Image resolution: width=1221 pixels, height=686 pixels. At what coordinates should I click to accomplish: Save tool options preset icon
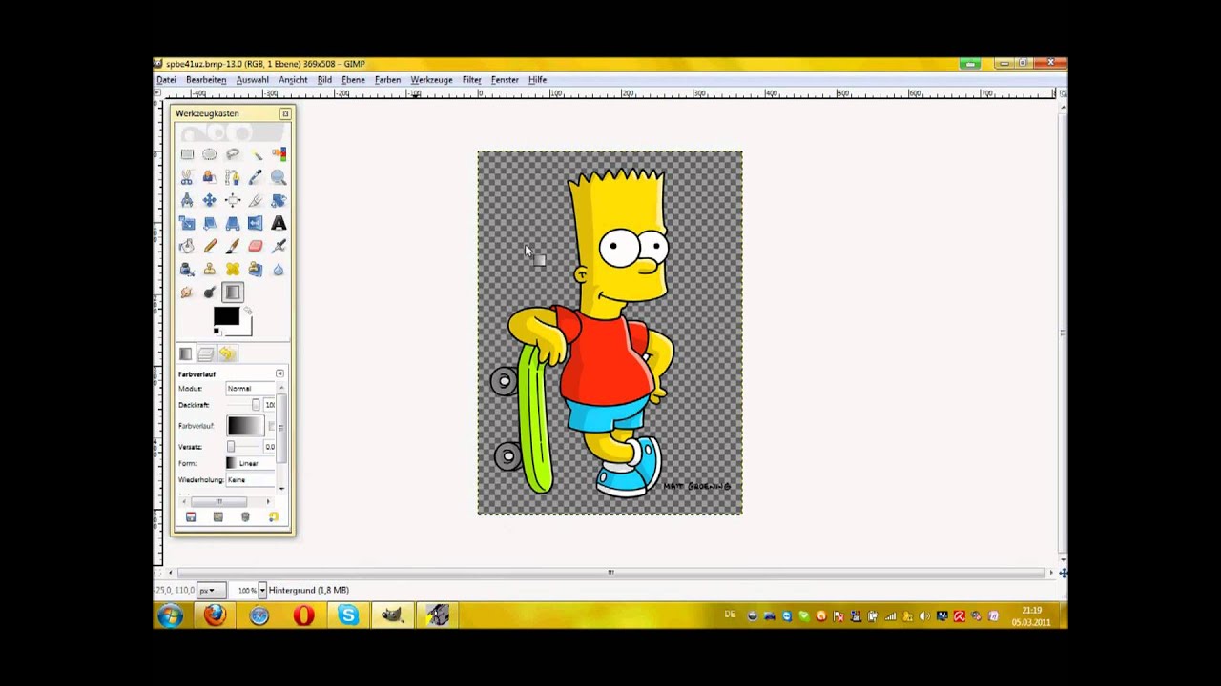(191, 516)
